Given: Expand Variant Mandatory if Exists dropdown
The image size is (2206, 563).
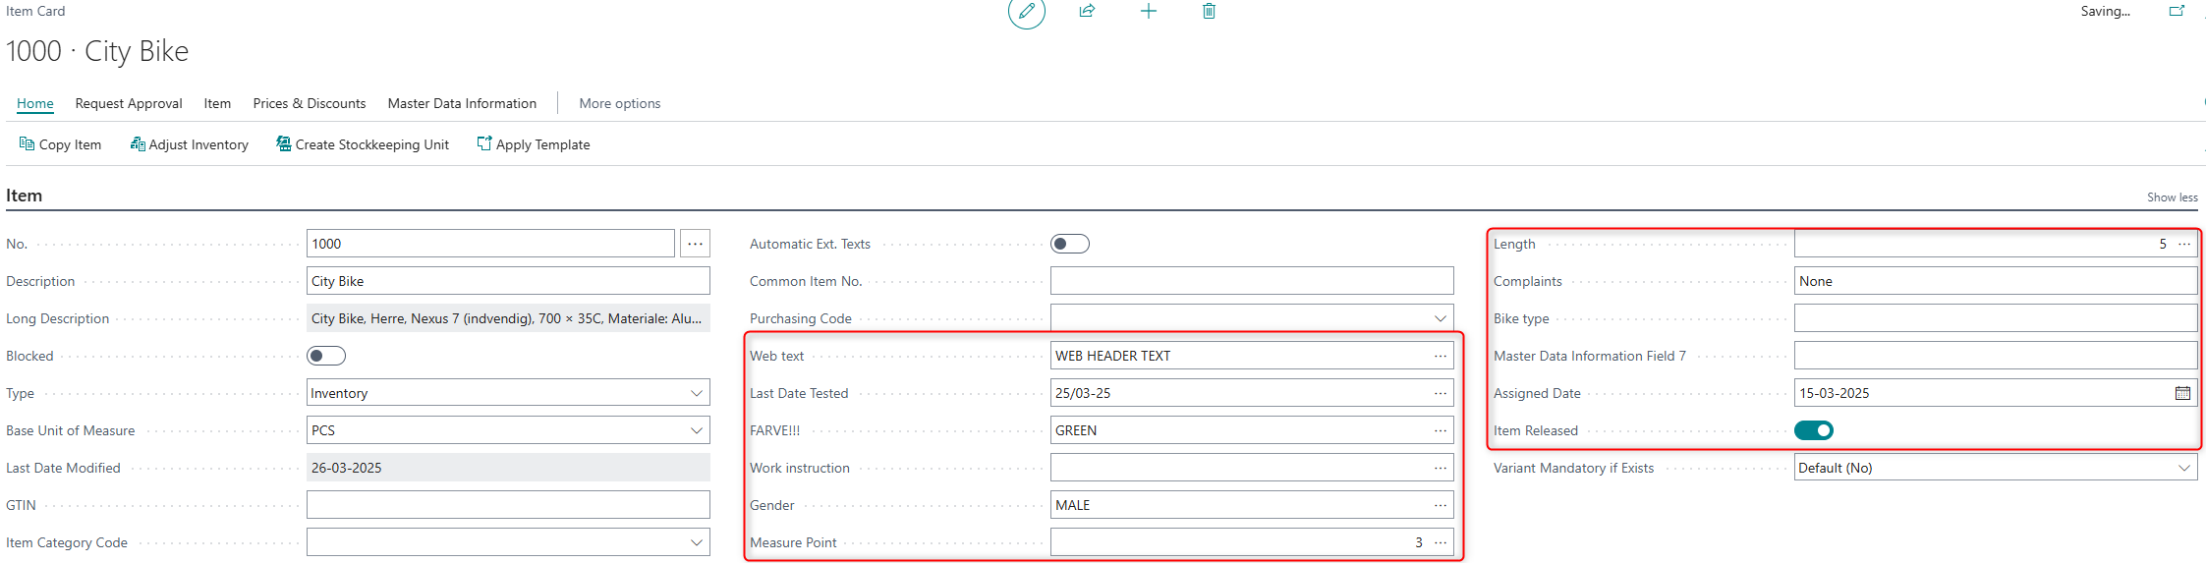Looking at the screenshot, I should click(2183, 468).
